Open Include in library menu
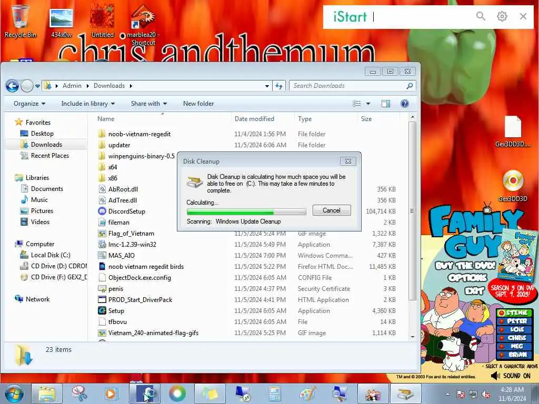 click(x=88, y=104)
